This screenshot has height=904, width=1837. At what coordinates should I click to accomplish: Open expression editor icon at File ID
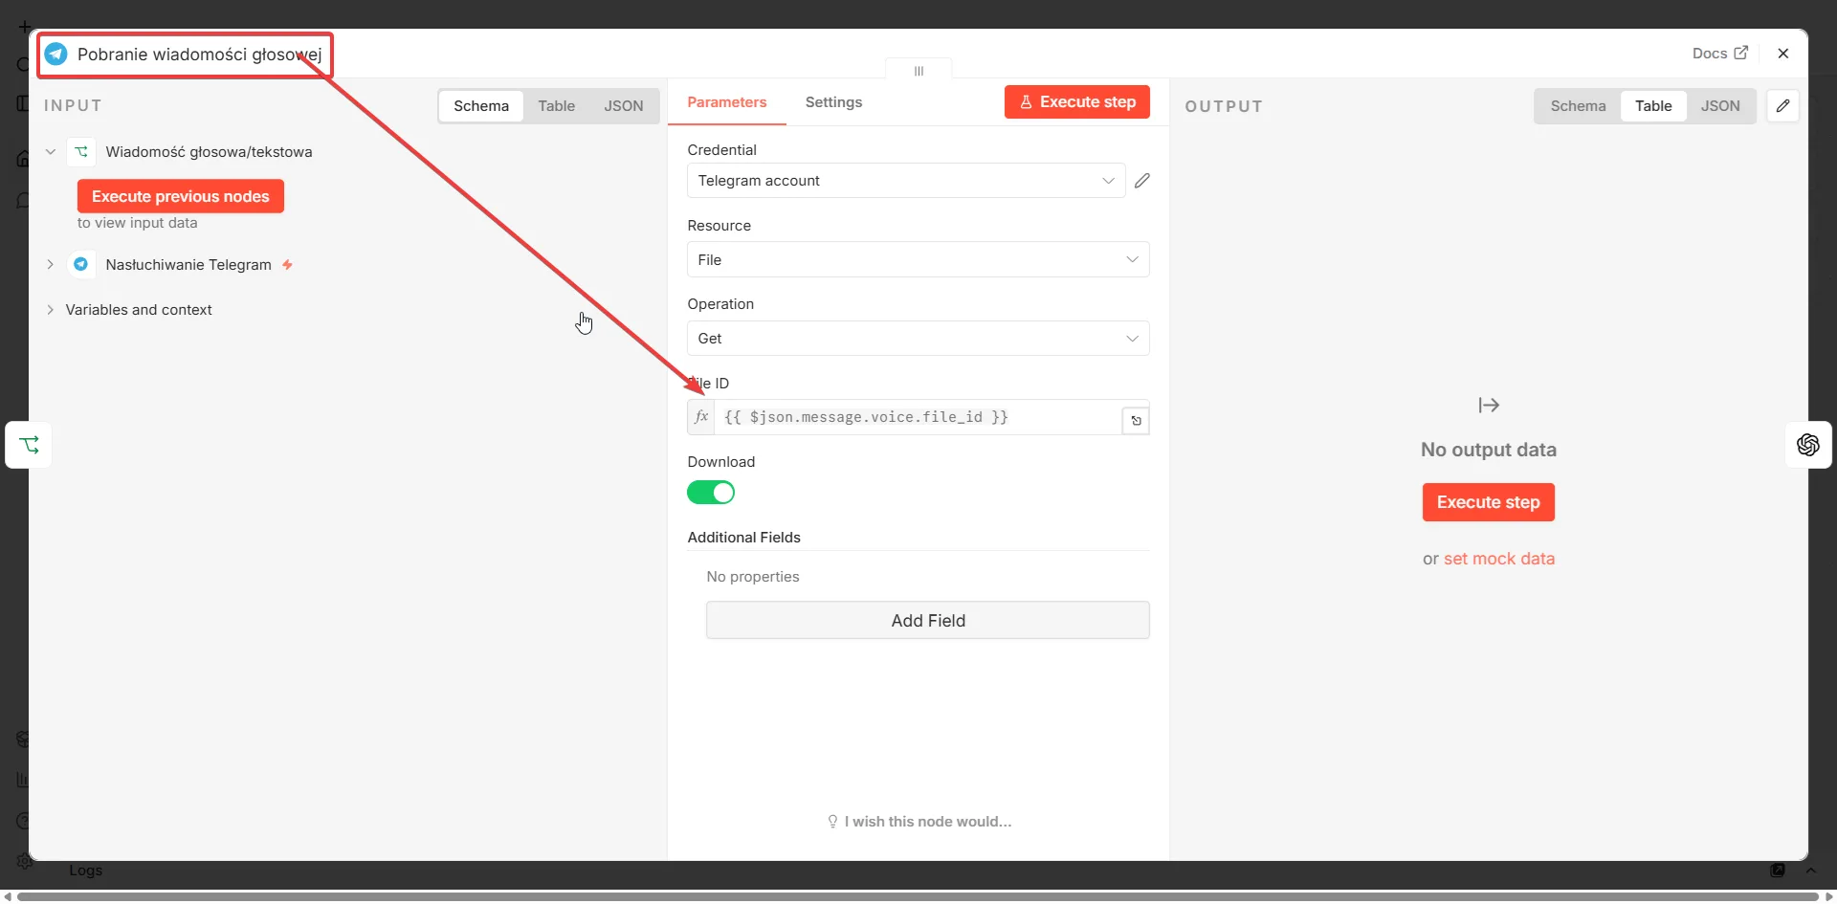point(1136,421)
